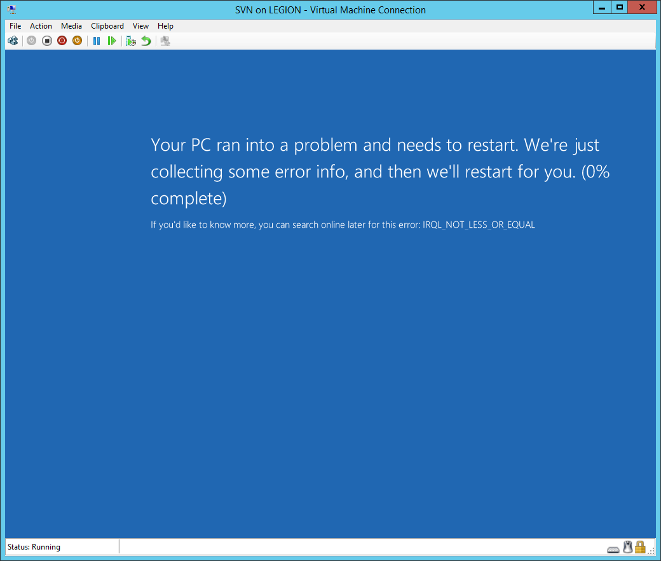Save VM state with the orange power icon
Image resolution: width=661 pixels, height=561 pixels.
tap(77, 41)
